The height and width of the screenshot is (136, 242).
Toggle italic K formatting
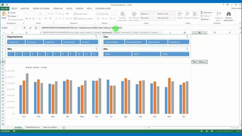pos(30,19)
